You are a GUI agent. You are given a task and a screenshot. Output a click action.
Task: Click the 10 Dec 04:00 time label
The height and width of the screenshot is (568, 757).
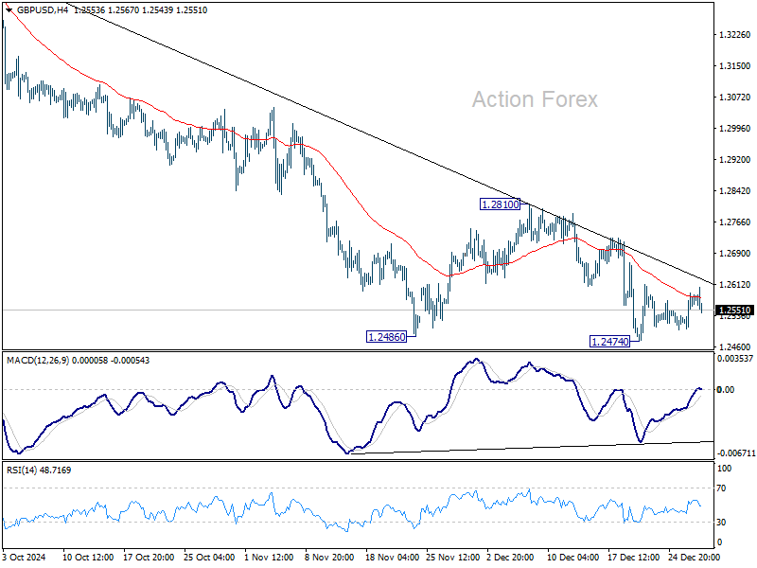coord(573,557)
